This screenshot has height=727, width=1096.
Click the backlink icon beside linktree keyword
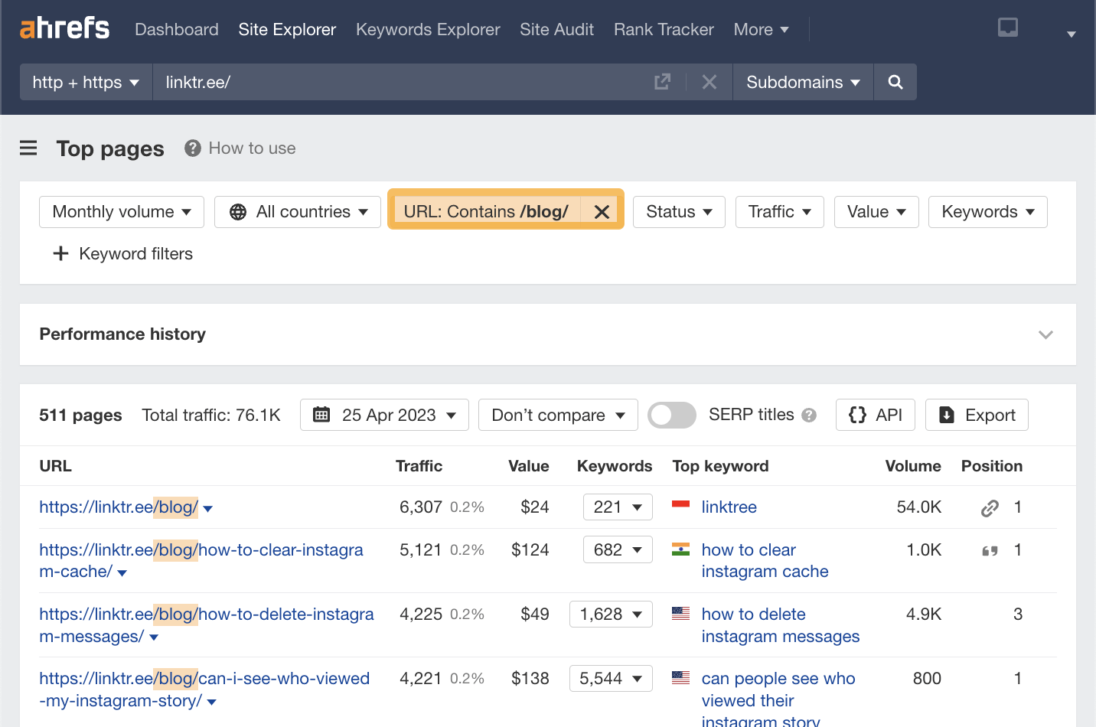990,507
